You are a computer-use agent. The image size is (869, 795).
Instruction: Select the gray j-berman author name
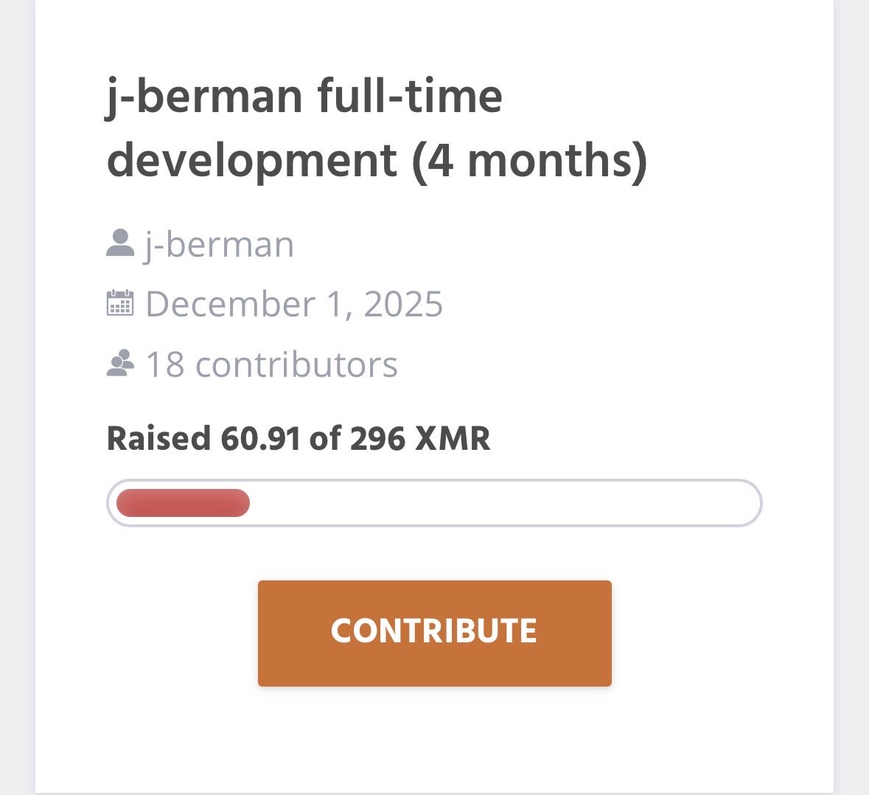coord(220,244)
